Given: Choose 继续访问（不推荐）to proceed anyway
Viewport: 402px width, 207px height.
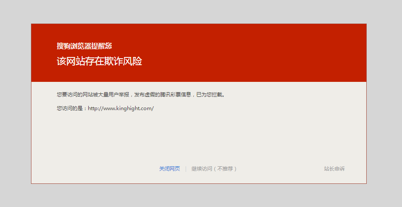Looking at the screenshot, I should [x=214, y=169].
